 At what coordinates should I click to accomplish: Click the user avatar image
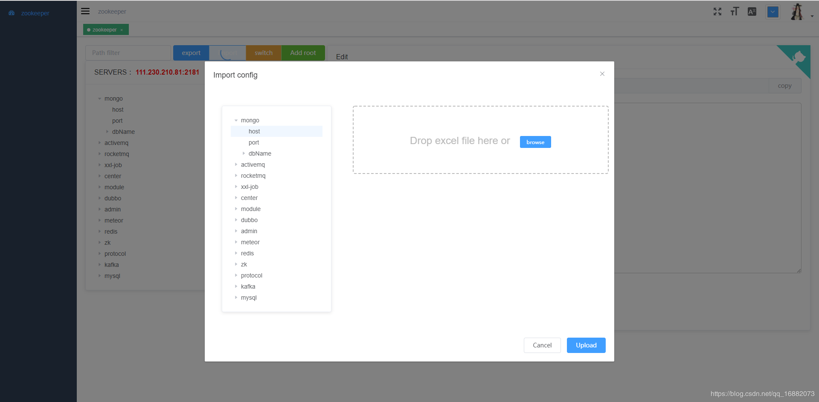797,12
